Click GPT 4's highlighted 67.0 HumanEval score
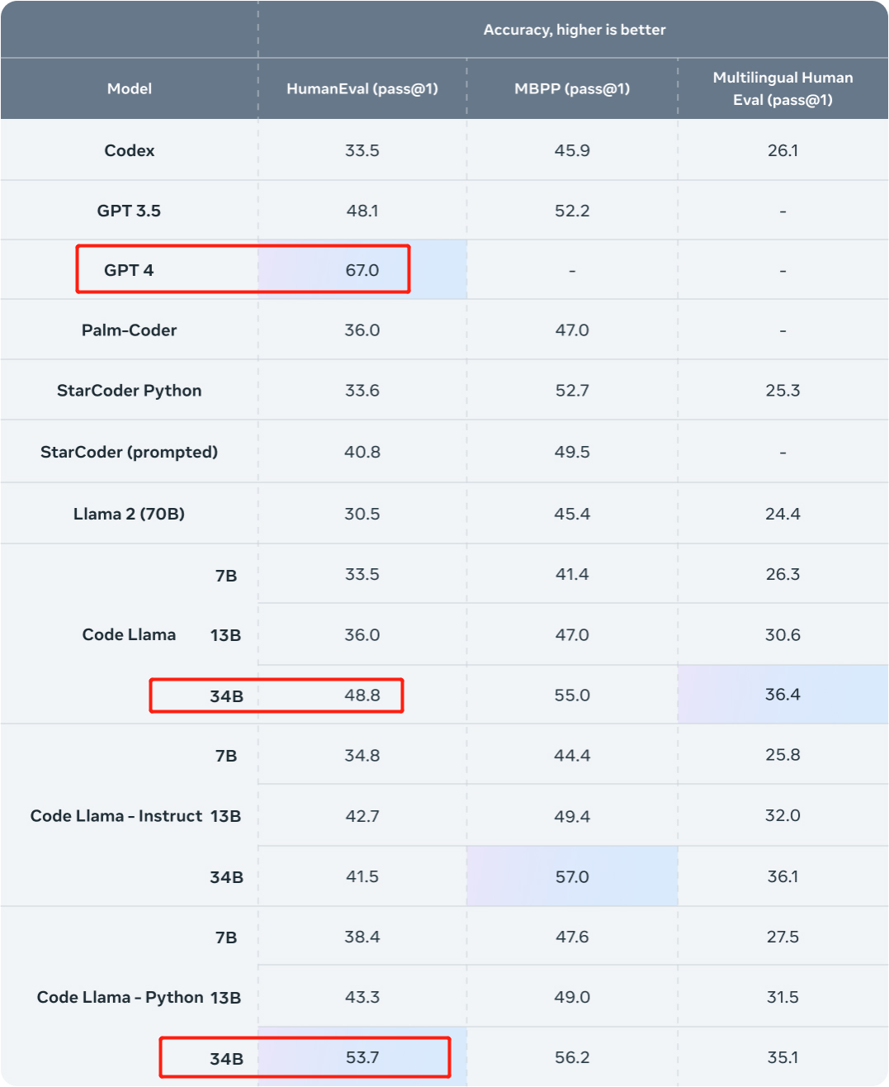Image resolution: width=889 pixels, height=1087 pixels. 362,270
